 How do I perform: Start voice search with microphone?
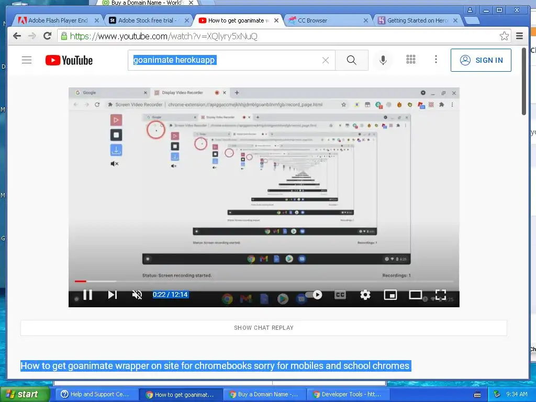(x=383, y=60)
